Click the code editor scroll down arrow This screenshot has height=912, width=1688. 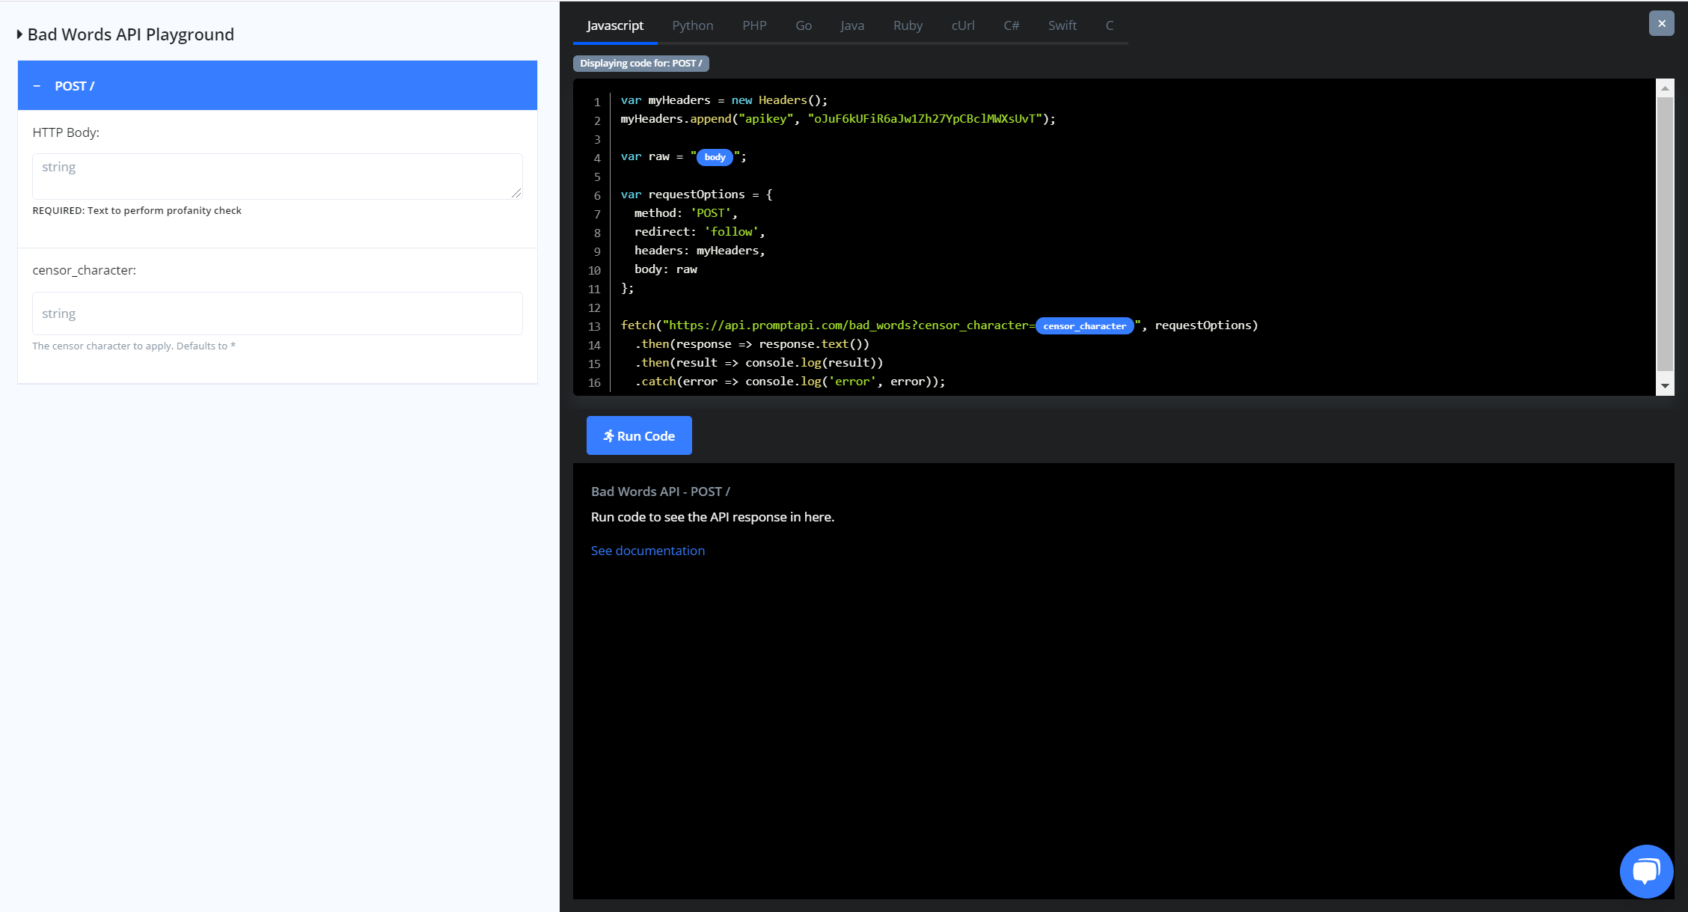[x=1665, y=386]
